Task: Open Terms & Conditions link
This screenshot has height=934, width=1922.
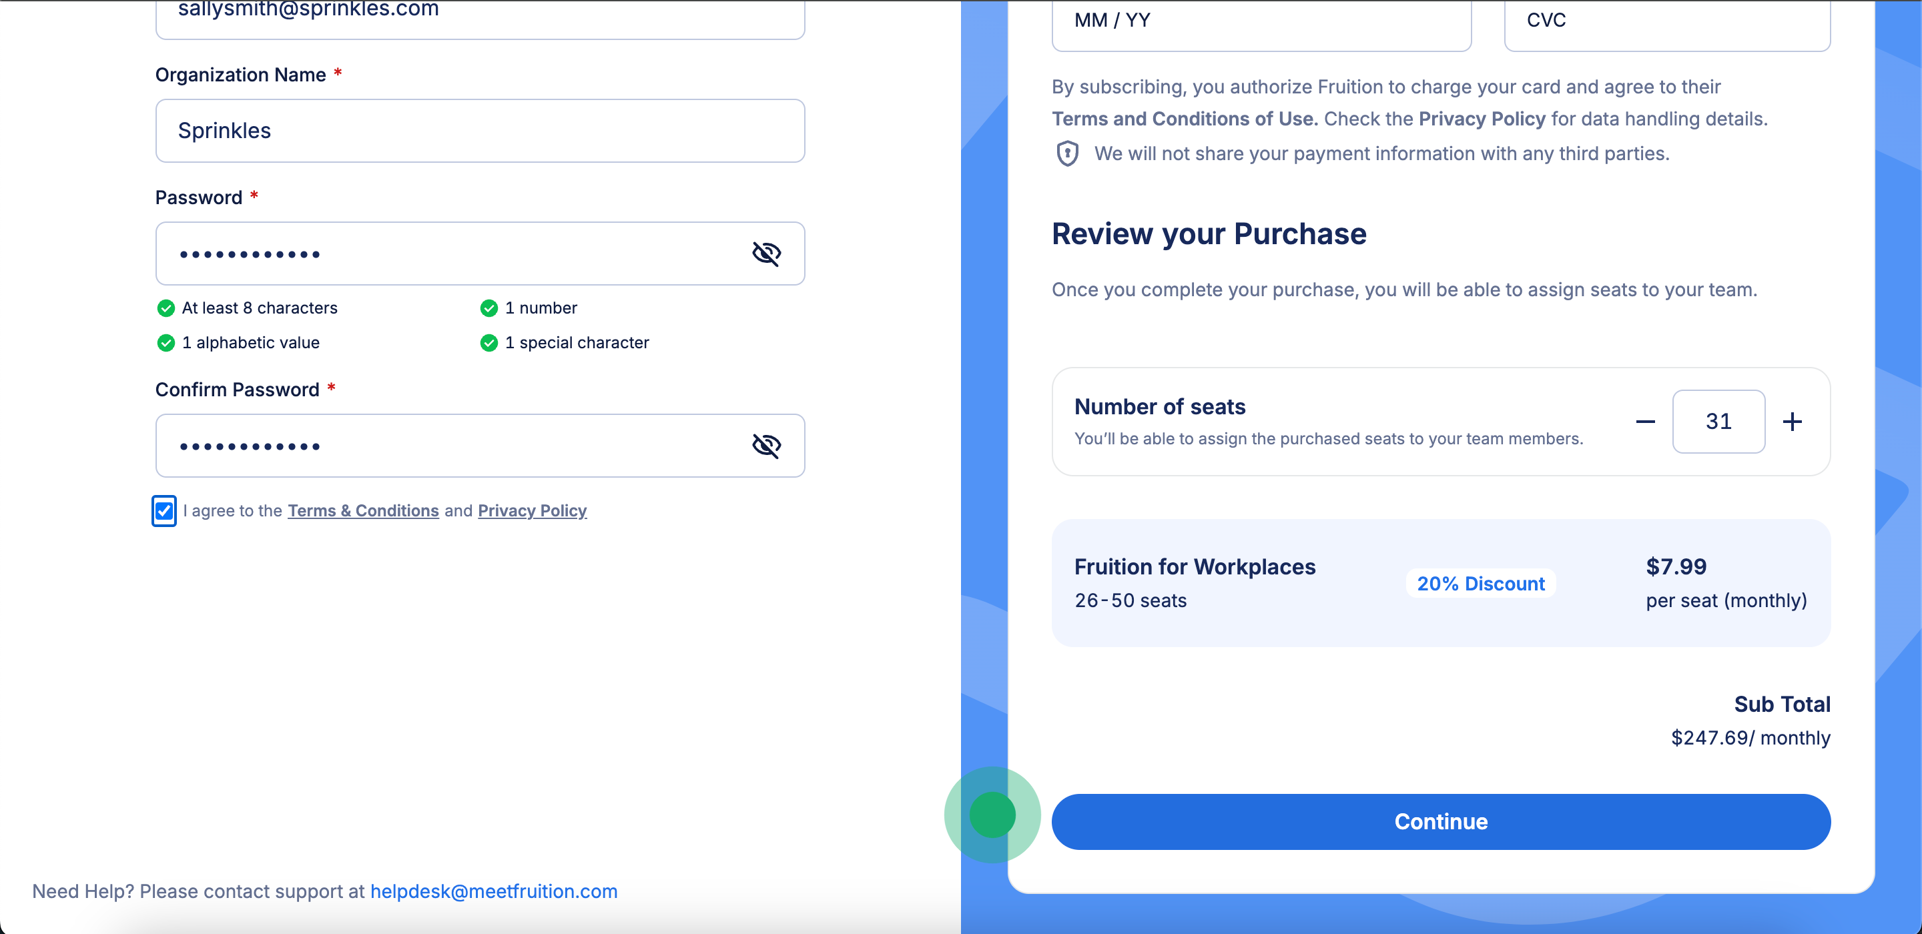Action: click(363, 511)
